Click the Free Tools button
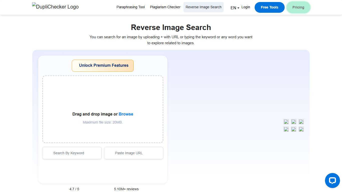The width and height of the screenshot is (342, 192). click(x=269, y=7)
